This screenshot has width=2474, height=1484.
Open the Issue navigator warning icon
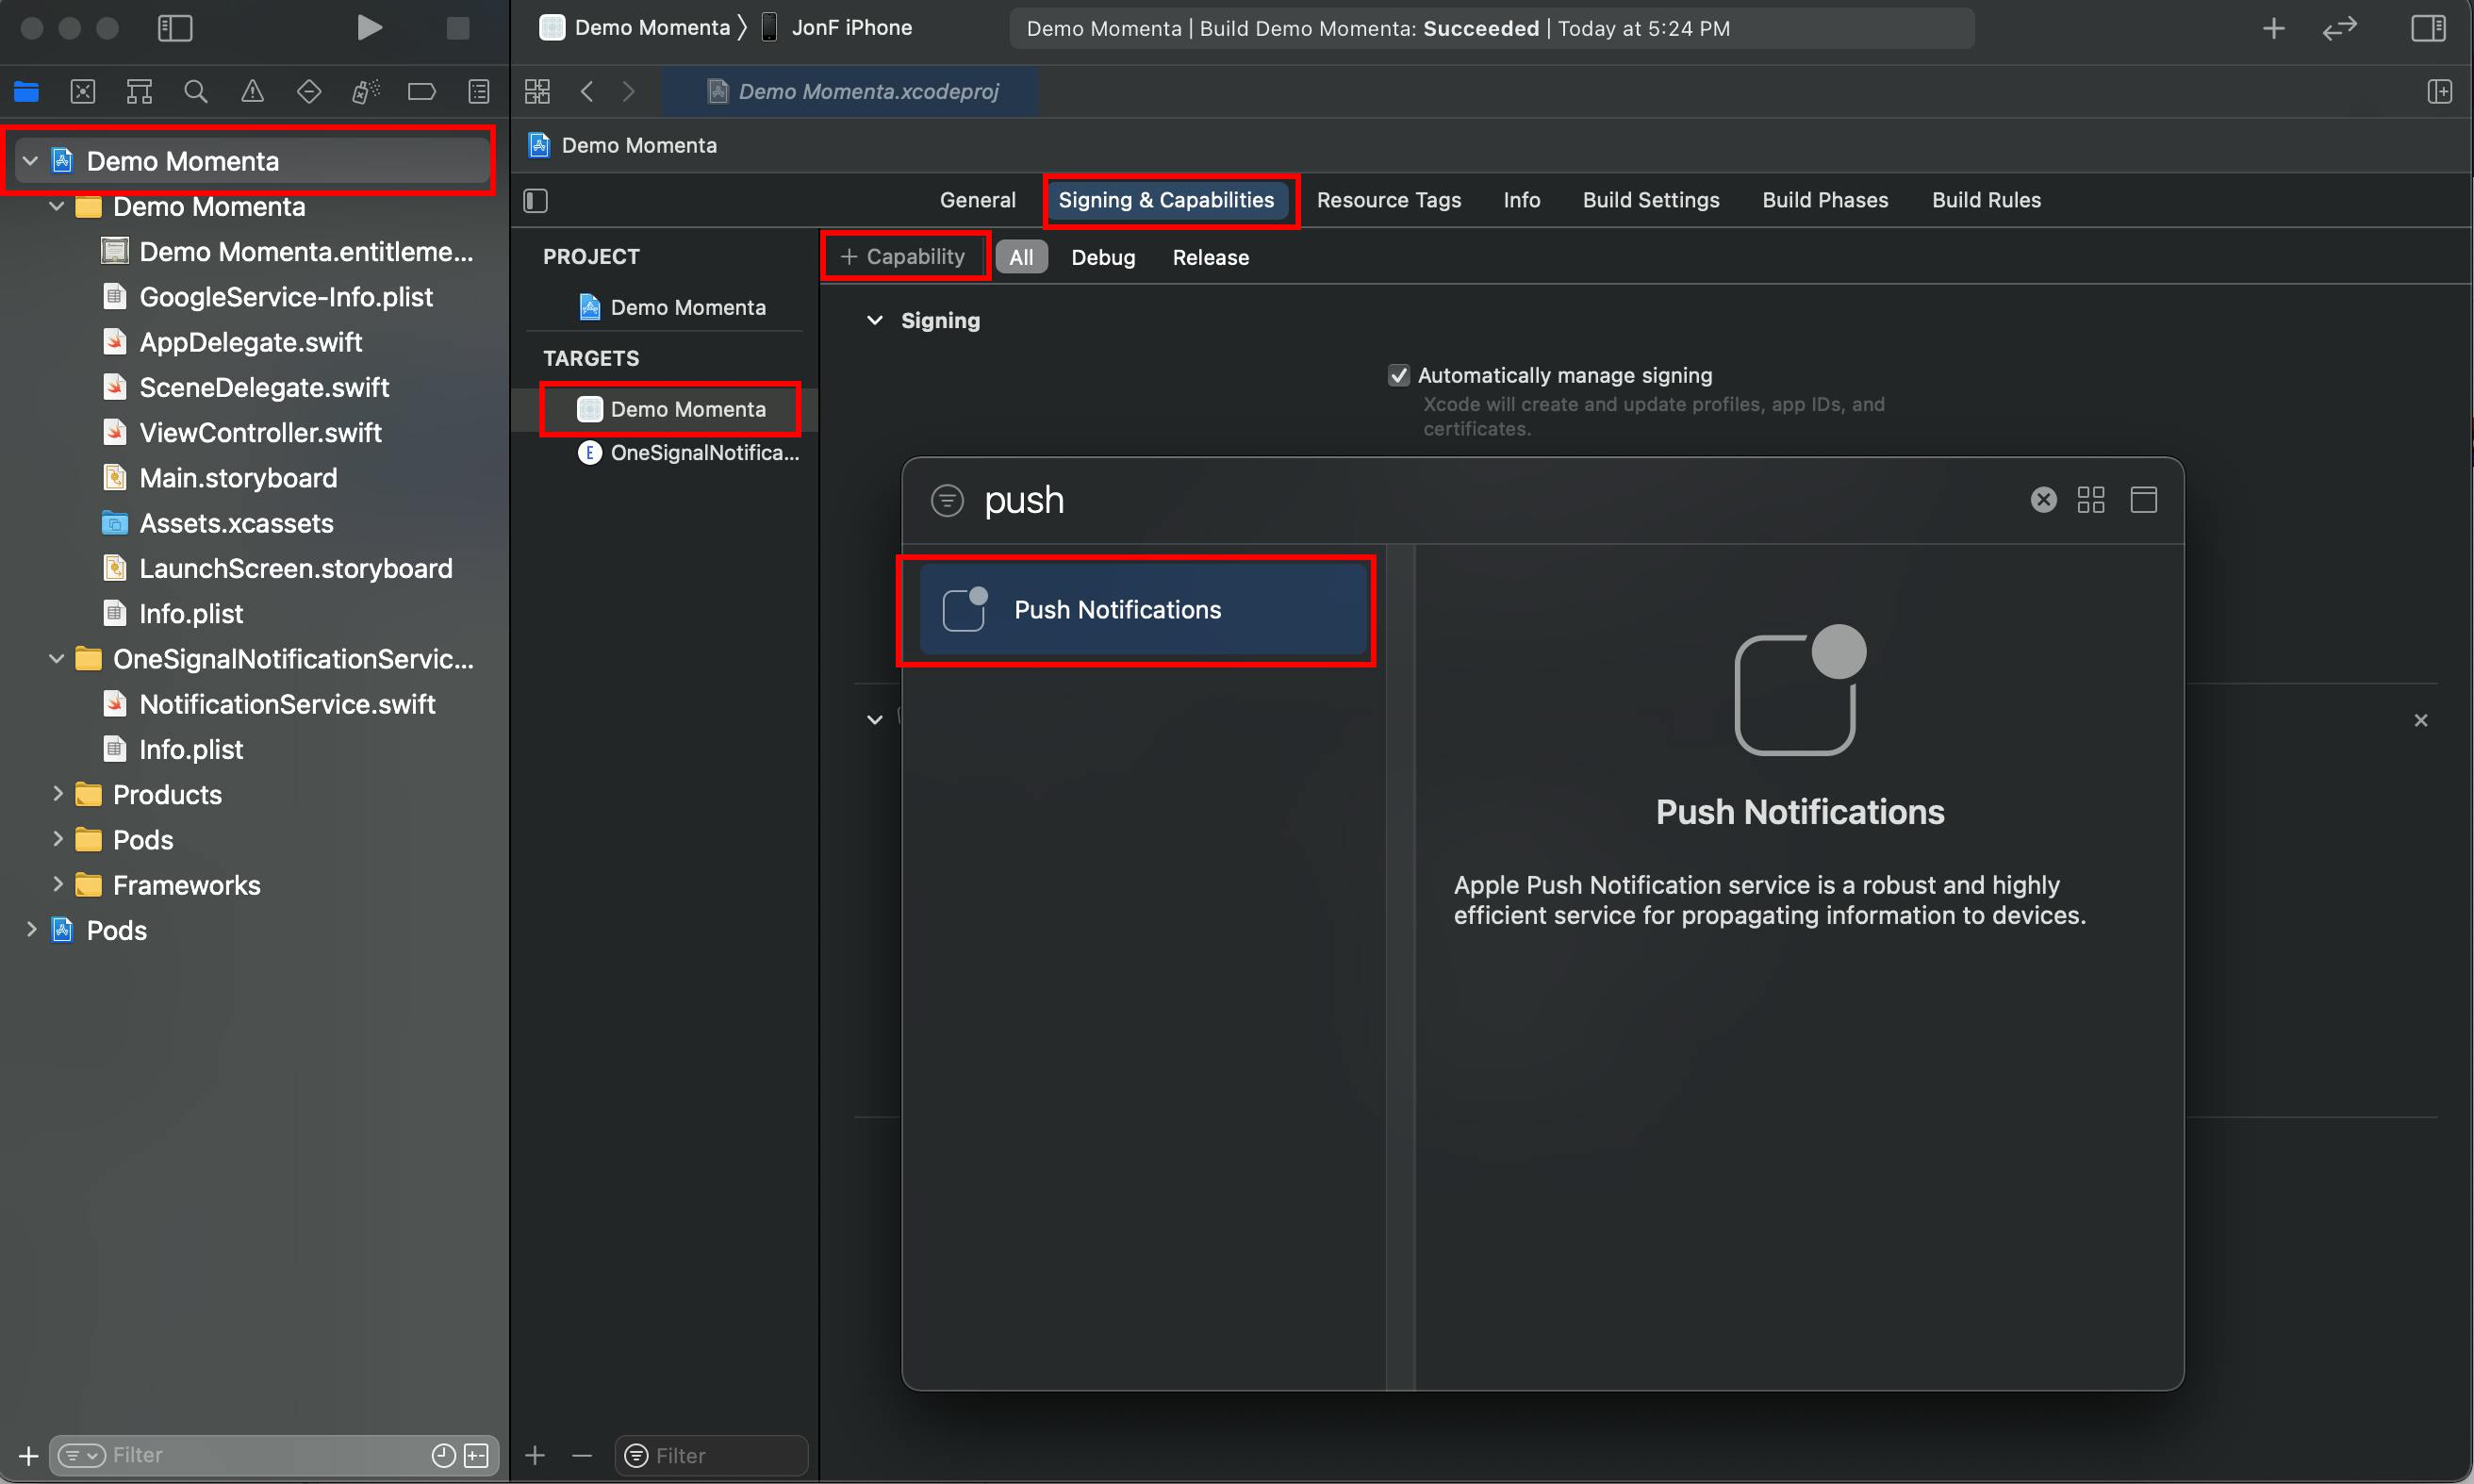[x=252, y=92]
